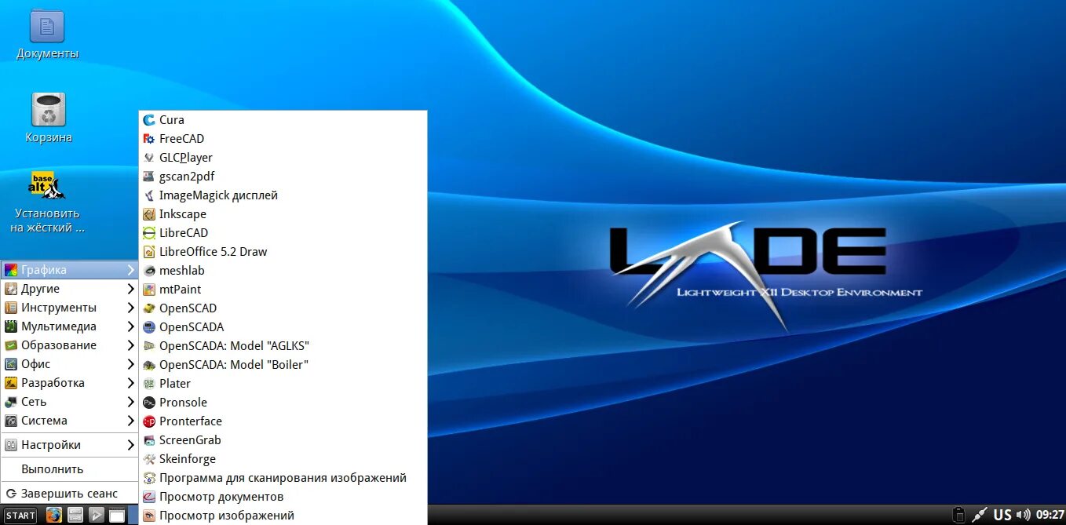Start GLCPlayer
This screenshot has height=525, width=1066.
pyautogui.click(x=283, y=158)
